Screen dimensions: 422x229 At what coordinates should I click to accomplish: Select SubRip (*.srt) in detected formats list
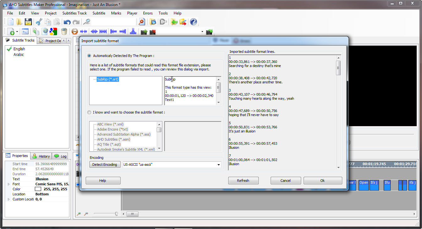[108, 79]
